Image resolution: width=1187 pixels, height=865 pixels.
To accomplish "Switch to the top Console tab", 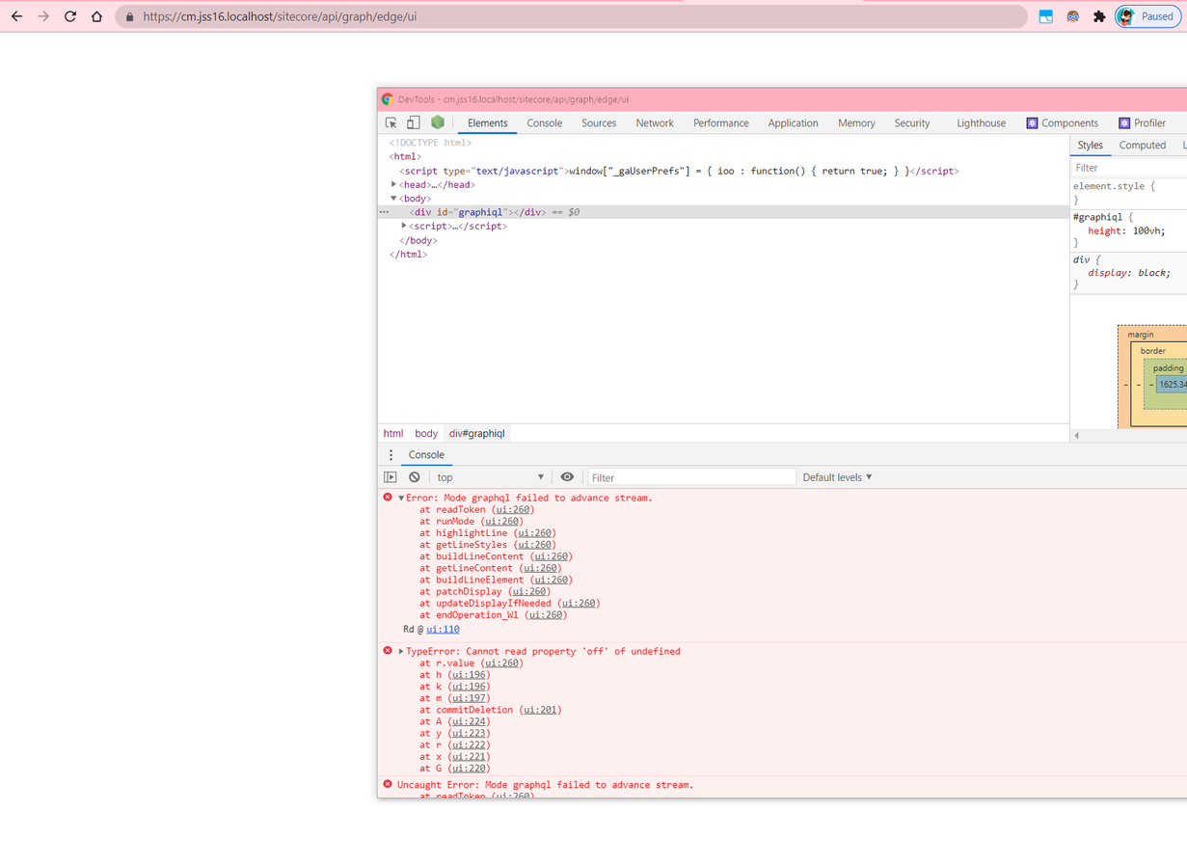I will click(545, 123).
